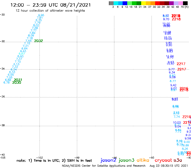The height and width of the screenshot is (168, 191).
Task: Click the longitude axis label -93
Action: click(x=152, y=158)
